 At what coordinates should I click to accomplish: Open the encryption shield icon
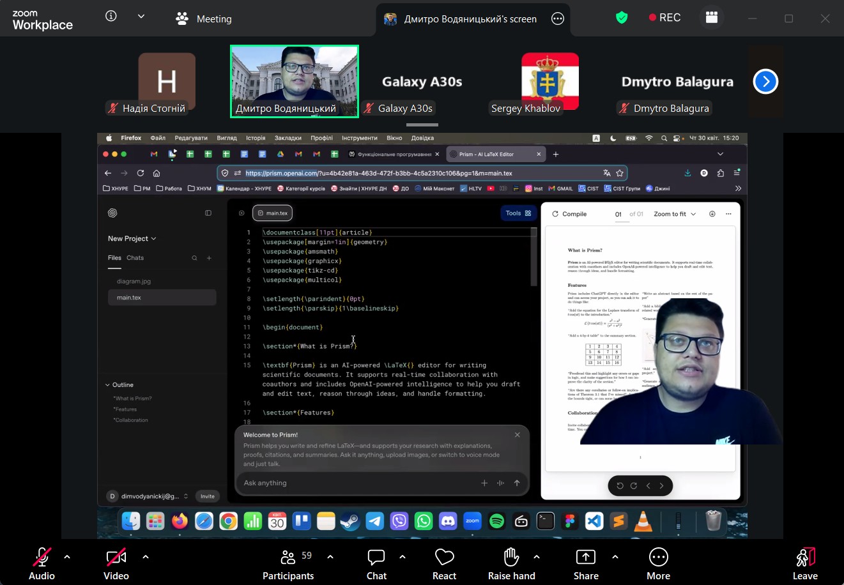tap(622, 17)
